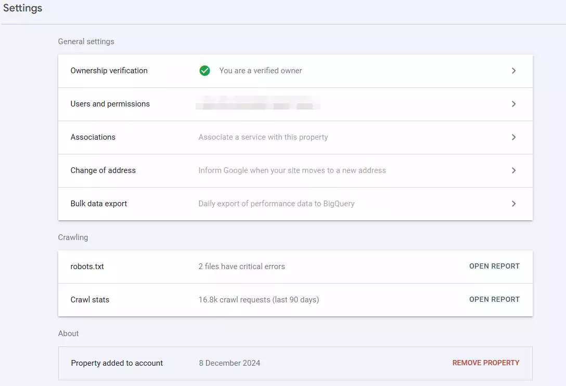
Task: Click the chevron icon next to Associations
Action: [x=513, y=137]
